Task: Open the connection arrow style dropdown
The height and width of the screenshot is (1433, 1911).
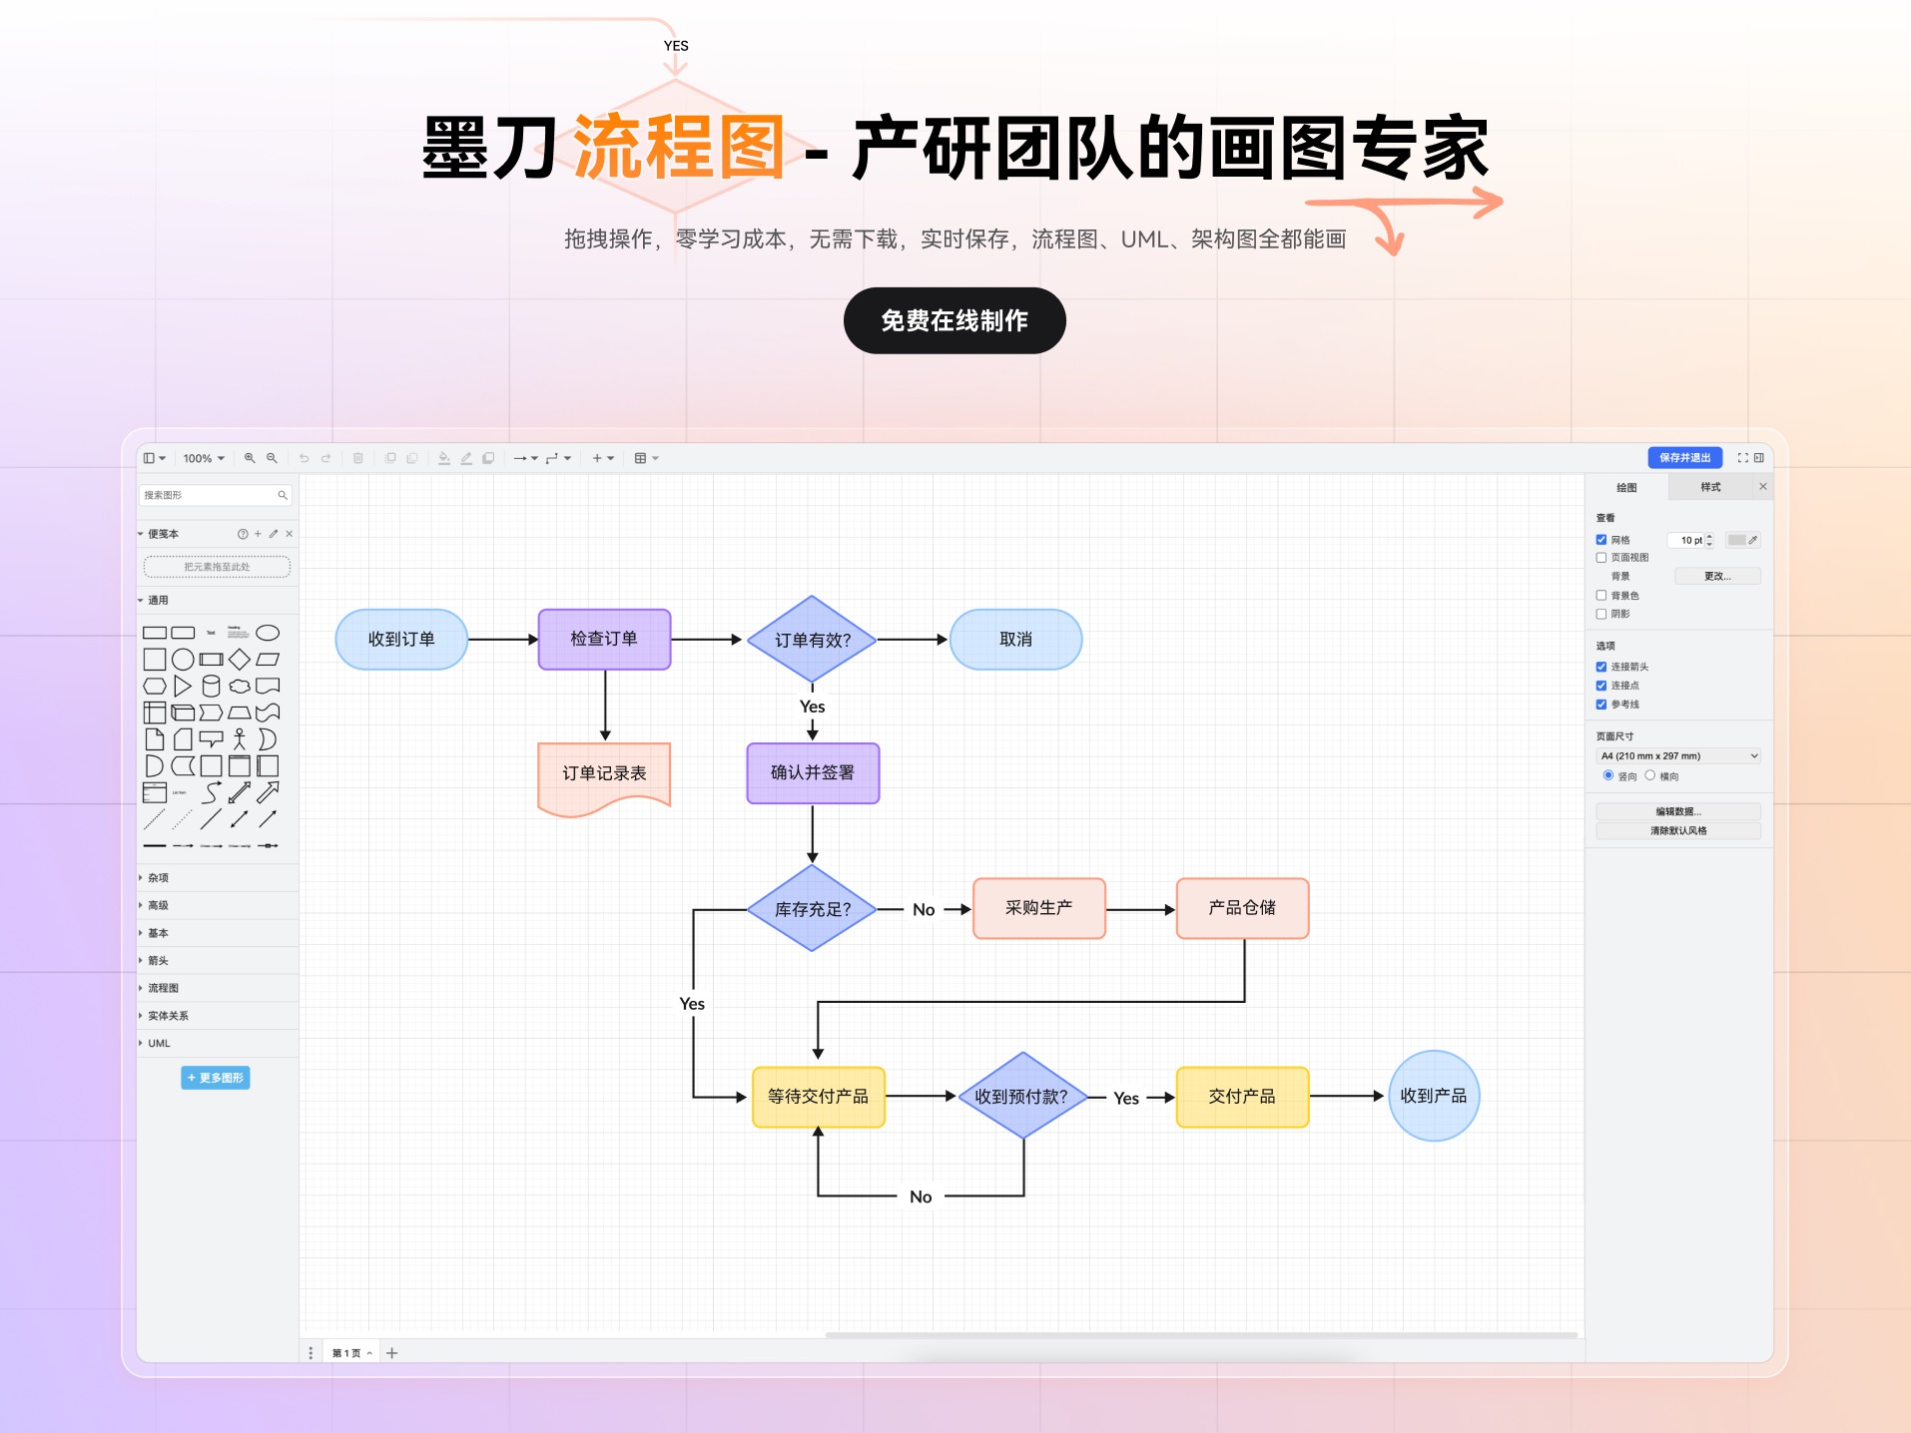Action: point(525,458)
